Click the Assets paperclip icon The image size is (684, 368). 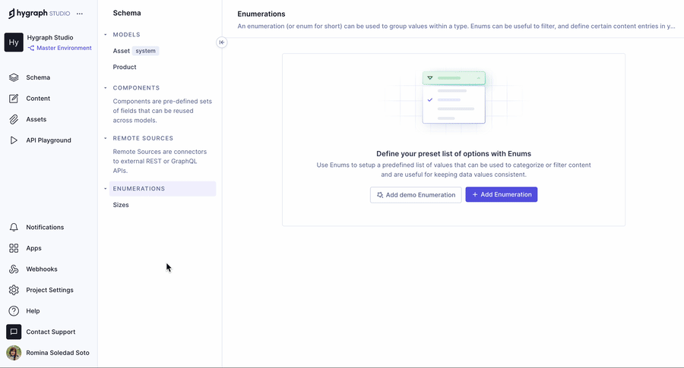point(14,119)
